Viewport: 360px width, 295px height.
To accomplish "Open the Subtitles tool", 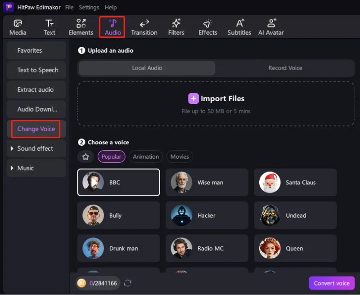I will point(239,26).
